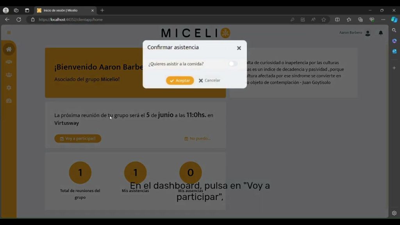Select the 'Inicio de sesión | Micelio' tab

click(62, 10)
